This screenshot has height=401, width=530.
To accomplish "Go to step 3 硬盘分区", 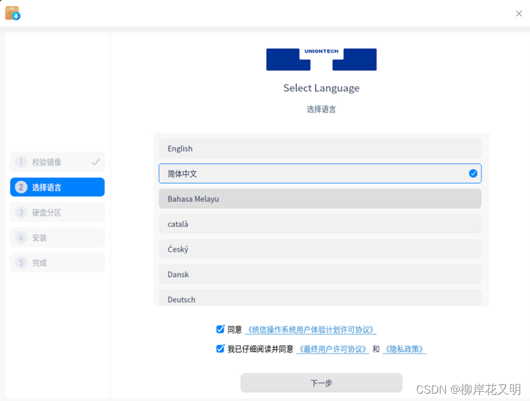I will click(58, 212).
